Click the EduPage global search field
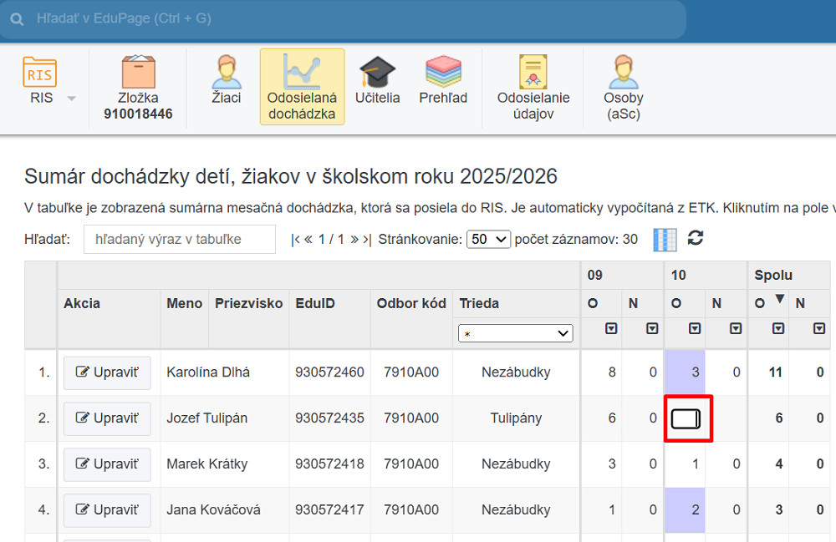The image size is (836, 542). click(x=351, y=18)
